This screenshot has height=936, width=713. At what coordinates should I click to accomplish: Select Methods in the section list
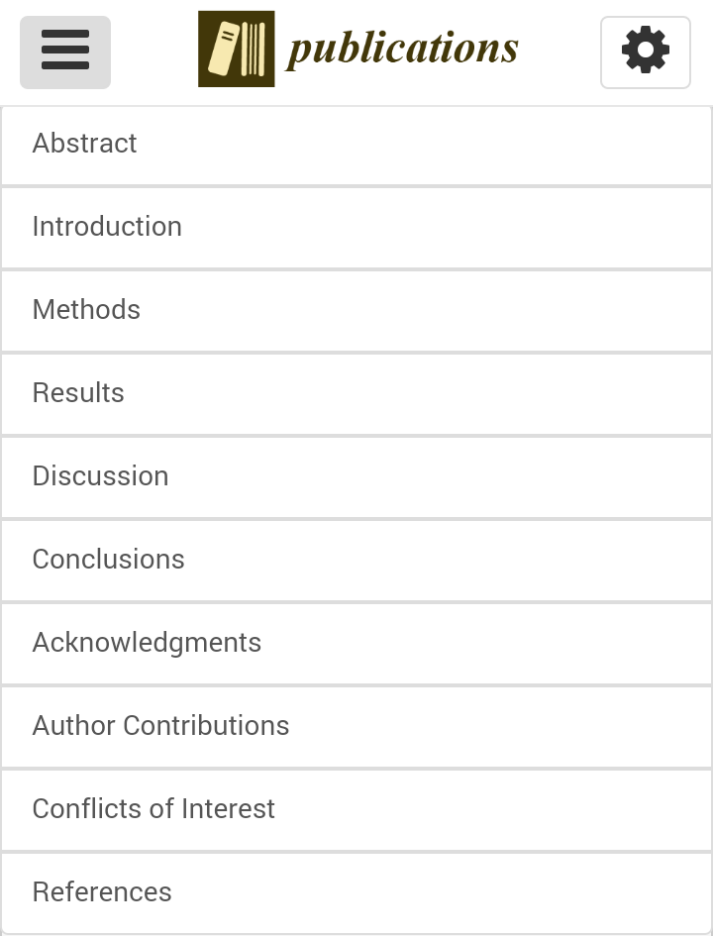86,310
